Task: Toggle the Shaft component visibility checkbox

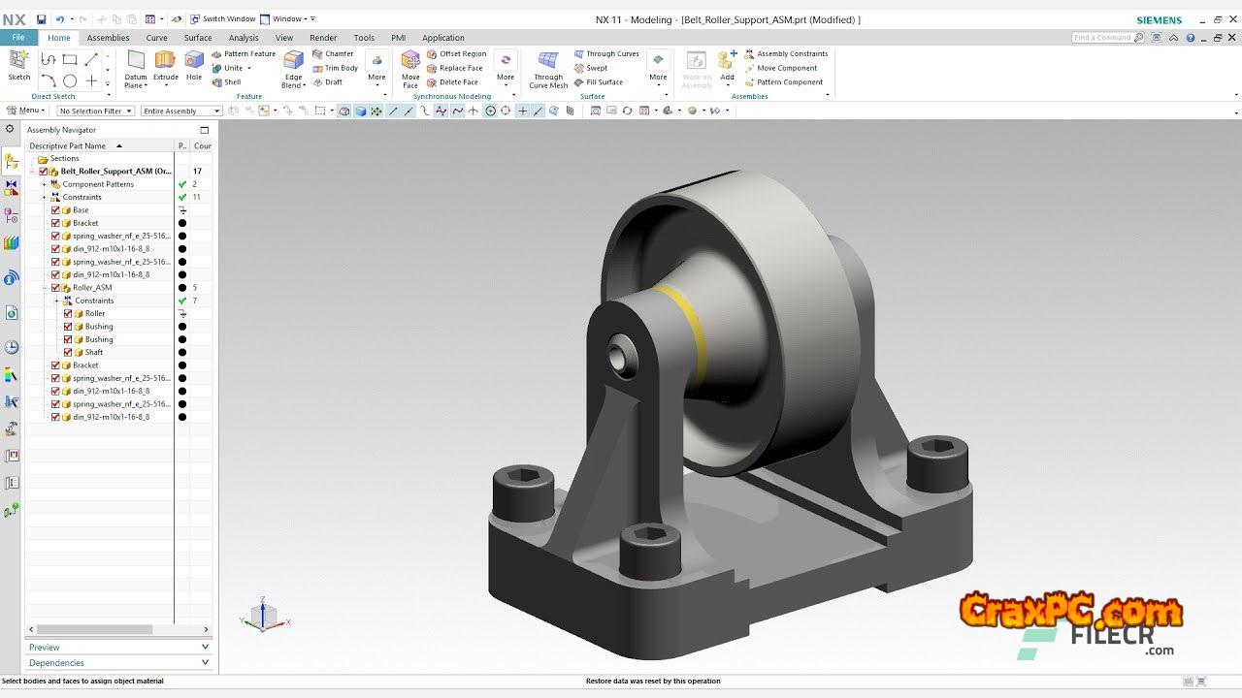Action: pyautogui.click(x=68, y=353)
